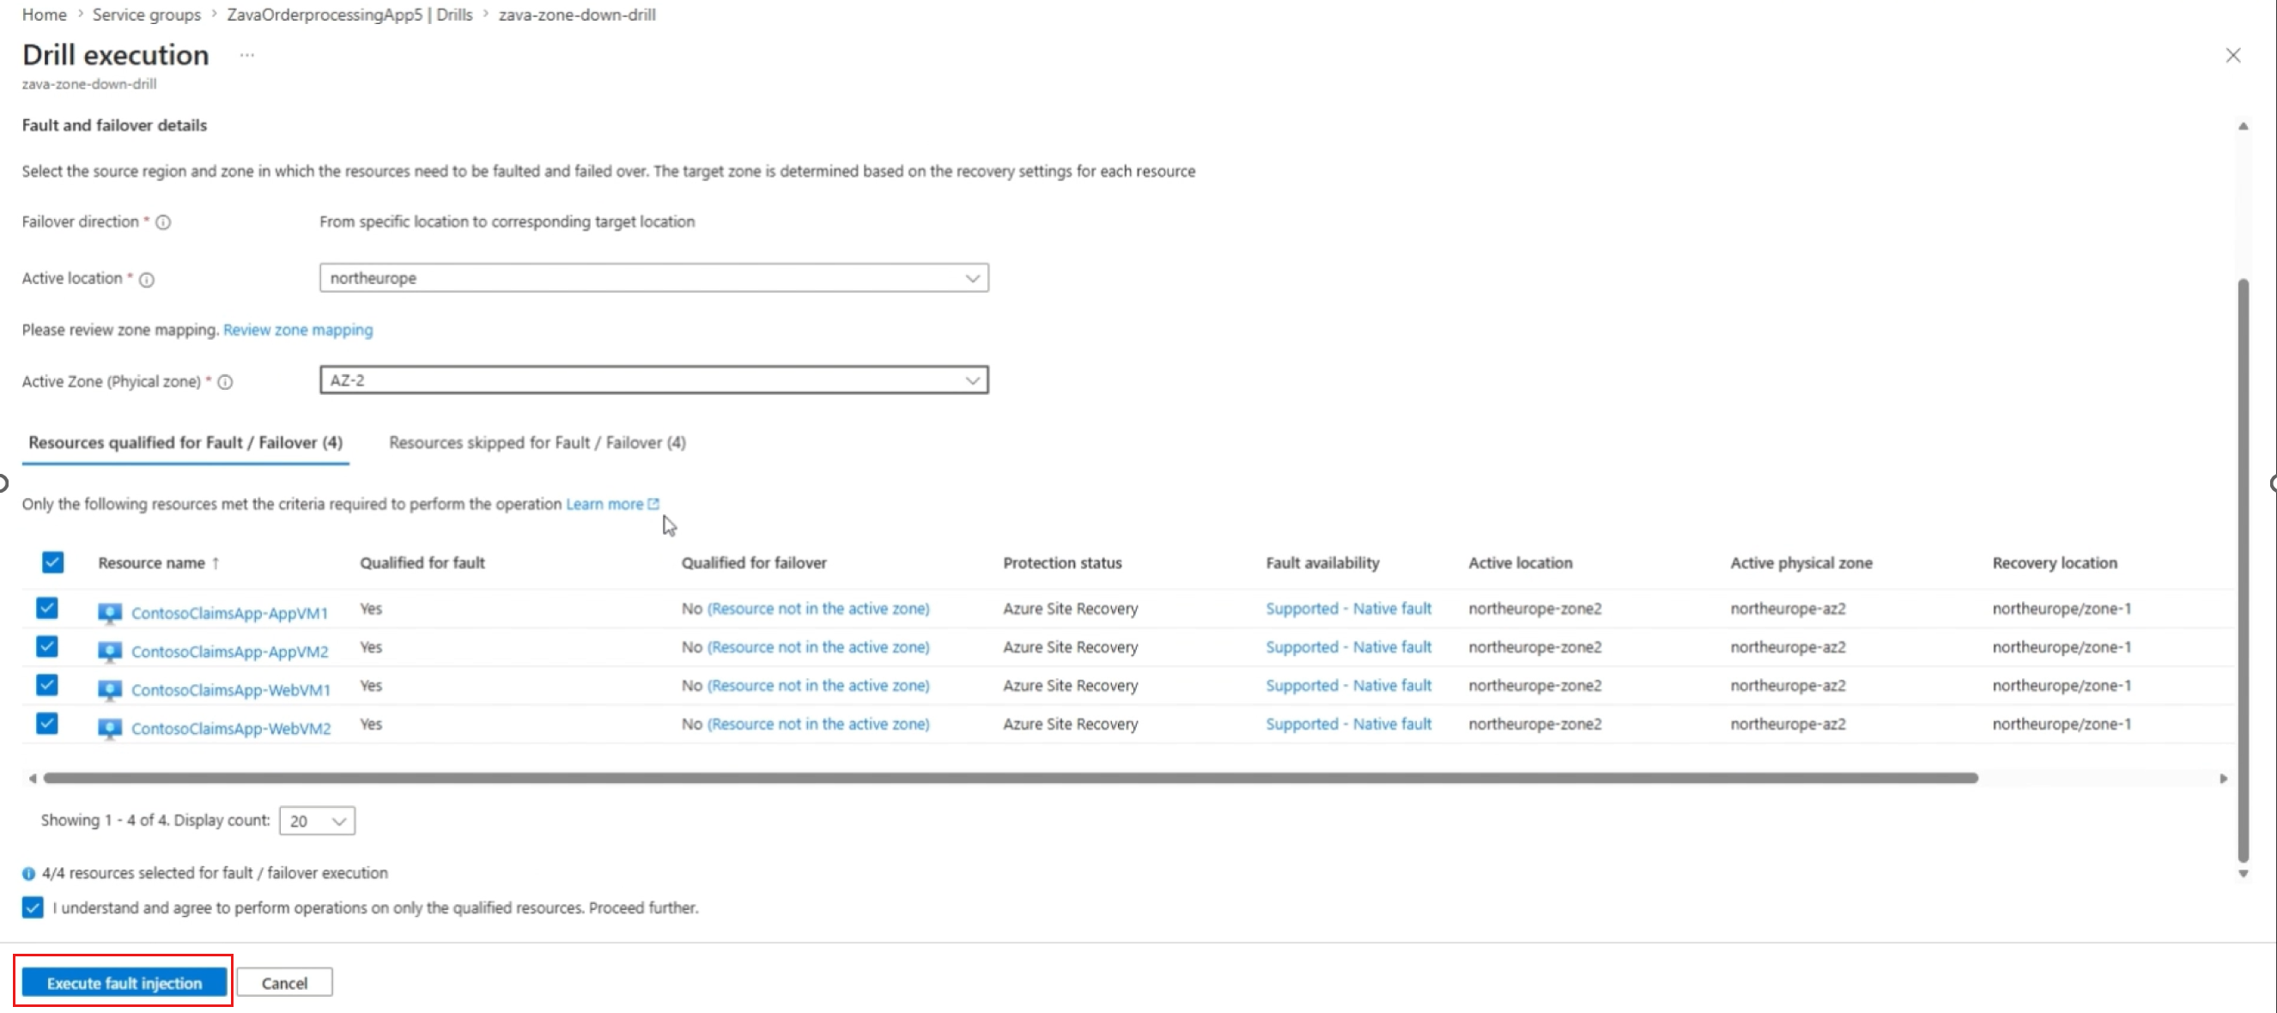This screenshot has height=1013, width=2277.
Task: Click the Protection status column header
Action: click(x=1062, y=563)
